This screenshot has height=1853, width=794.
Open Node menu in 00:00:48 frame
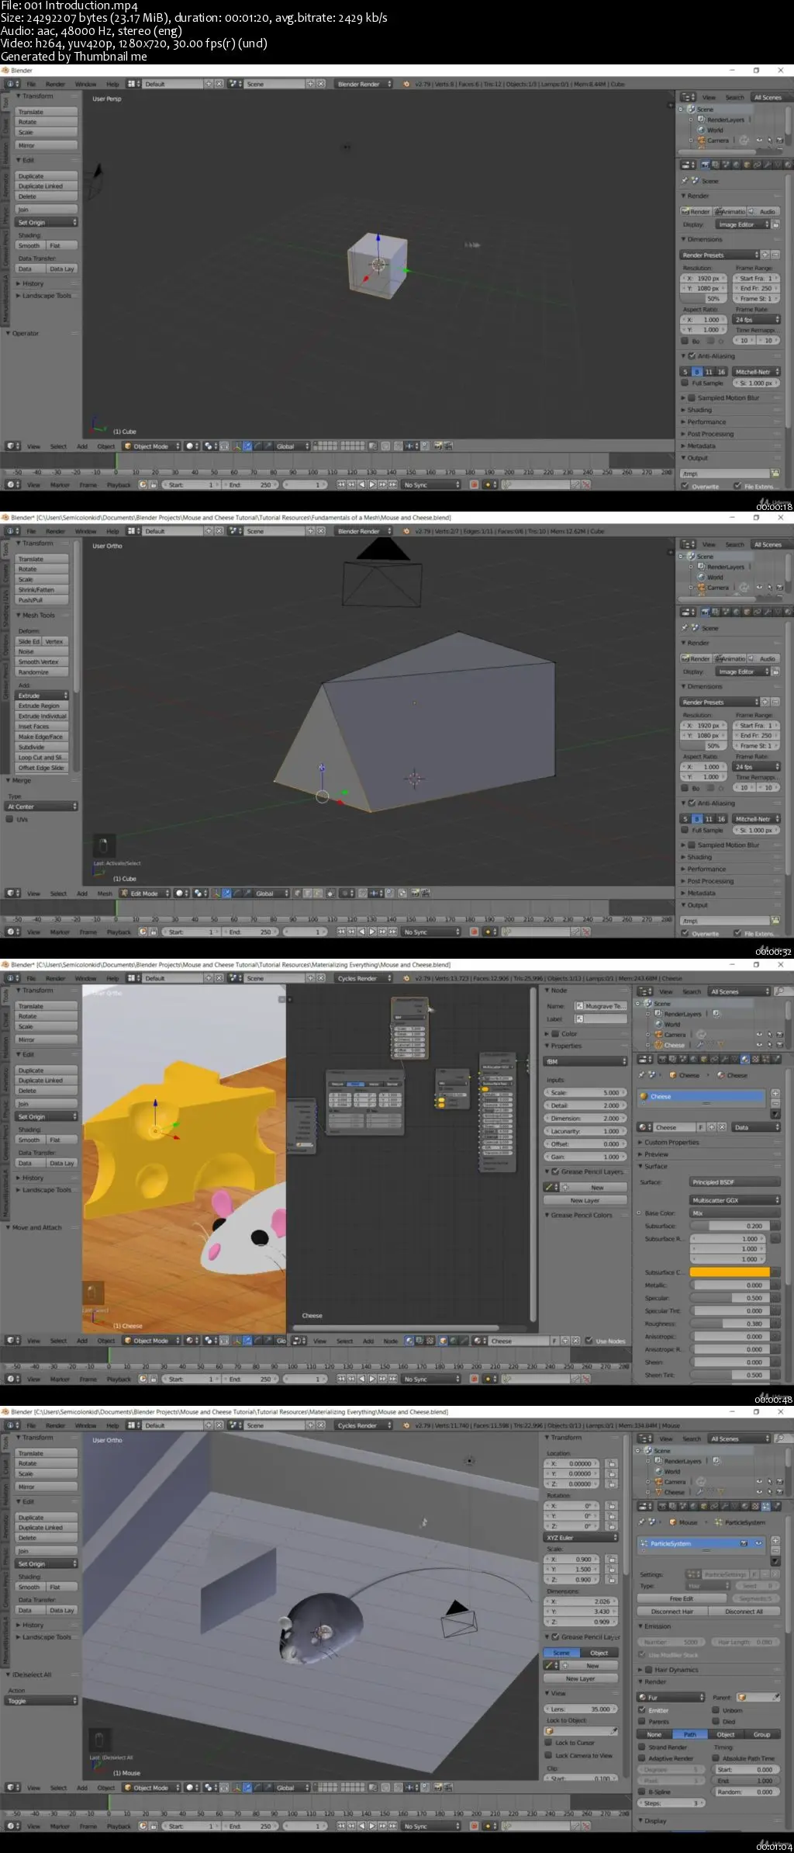click(x=391, y=1341)
